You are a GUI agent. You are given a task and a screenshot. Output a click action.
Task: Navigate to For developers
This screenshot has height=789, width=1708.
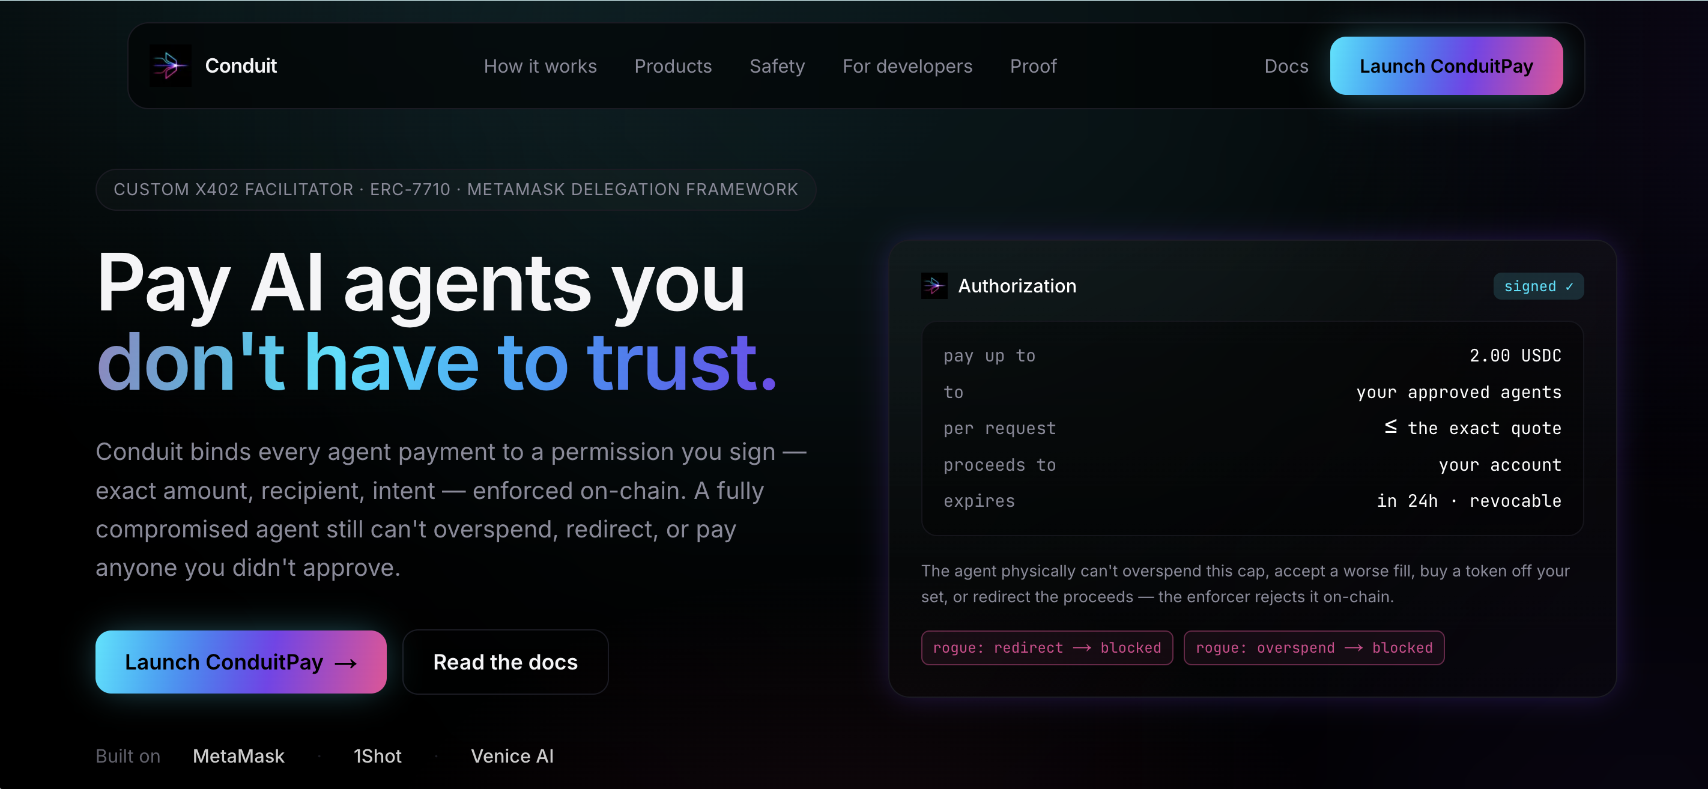pyautogui.click(x=907, y=65)
